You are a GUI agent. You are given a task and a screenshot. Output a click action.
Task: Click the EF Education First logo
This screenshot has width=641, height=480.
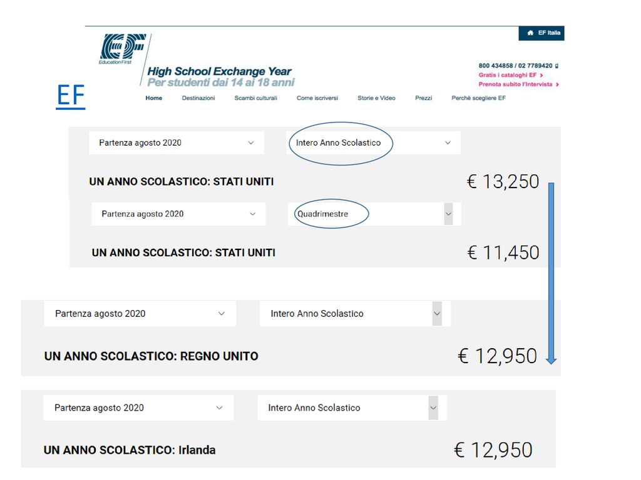pos(122,49)
